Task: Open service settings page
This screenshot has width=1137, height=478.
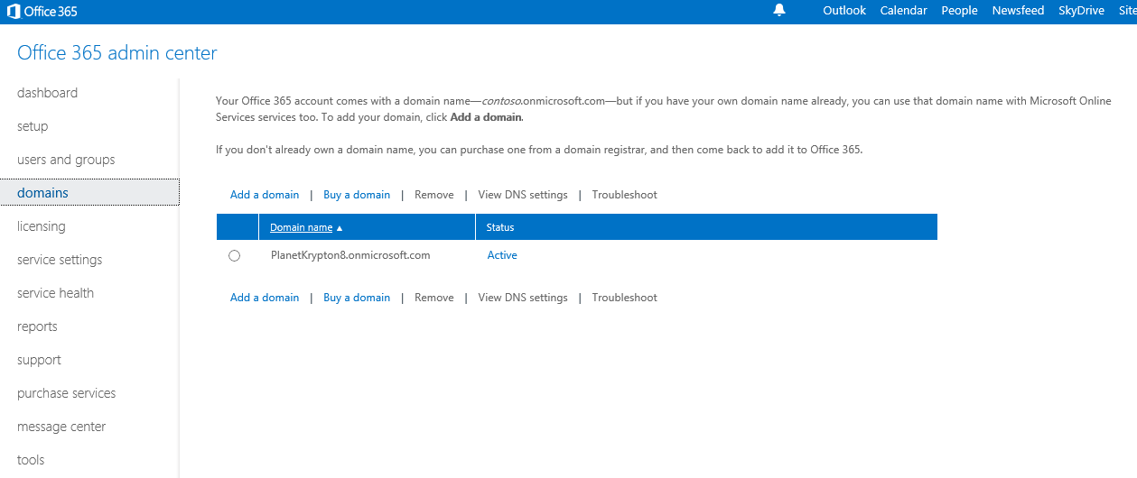Action: click(x=60, y=260)
